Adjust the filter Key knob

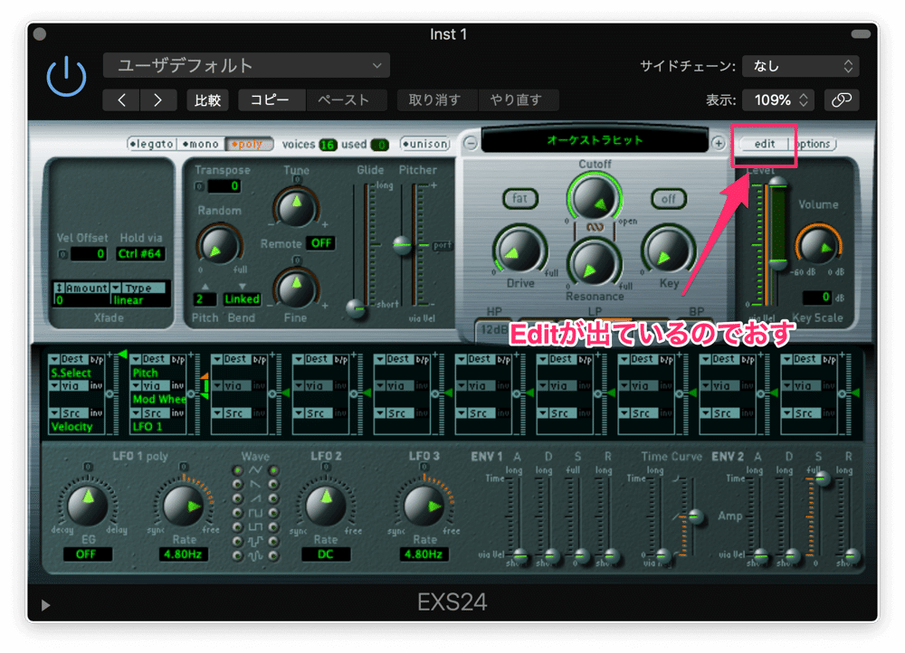[x=669, y=251]
